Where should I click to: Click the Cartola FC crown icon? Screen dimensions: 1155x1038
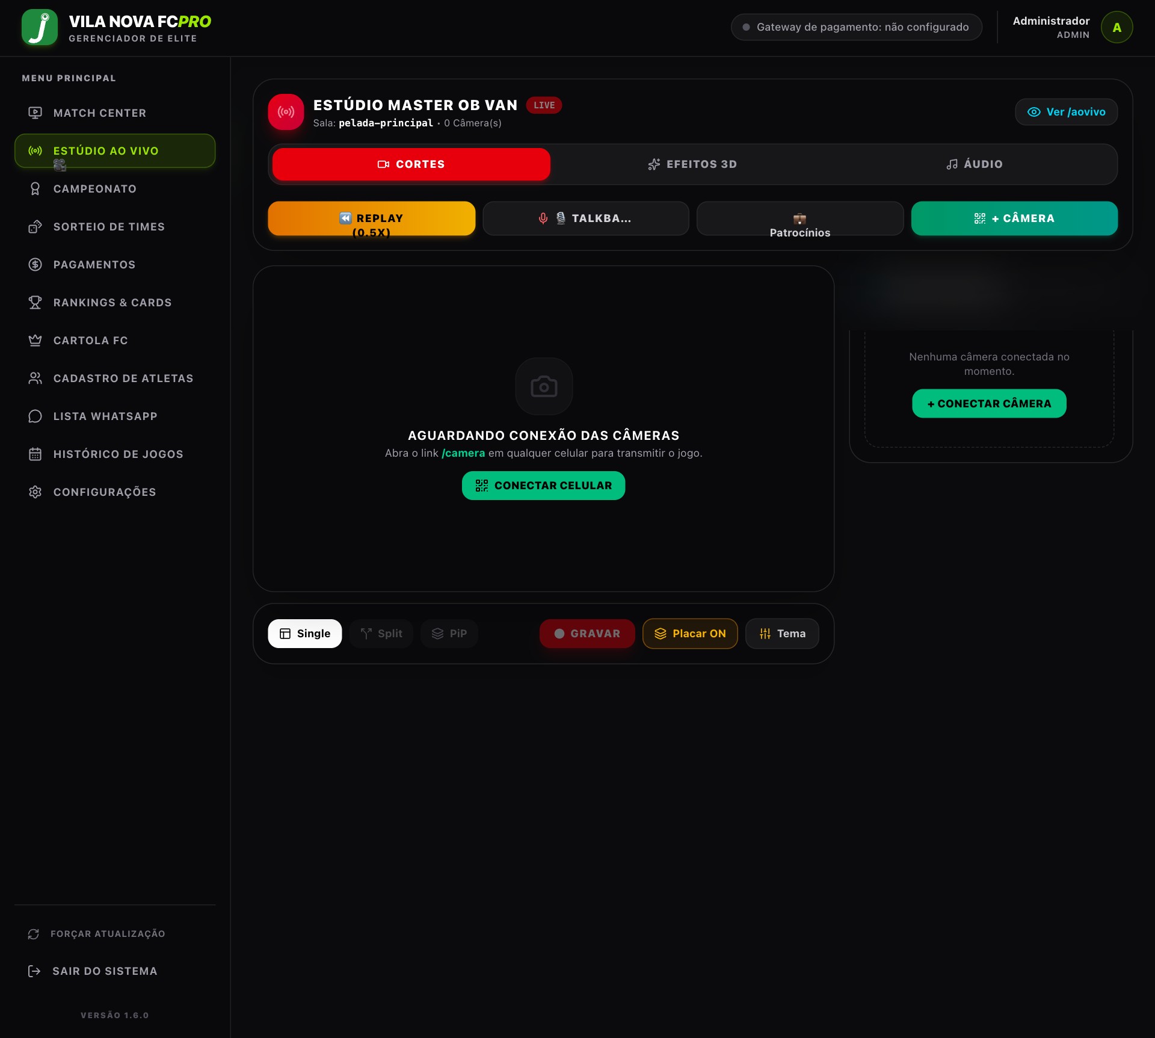(35, 341)
